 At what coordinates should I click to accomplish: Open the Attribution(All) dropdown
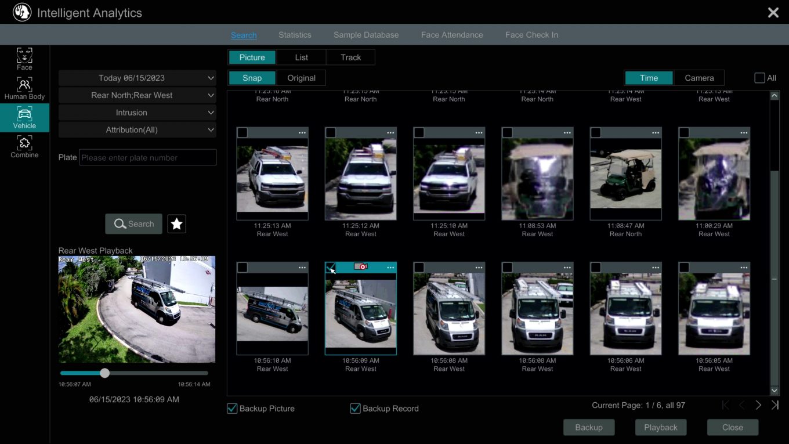click(x=137, y=129)
